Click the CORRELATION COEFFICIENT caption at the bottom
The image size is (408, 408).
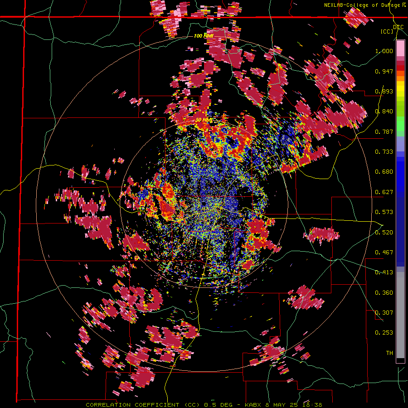204,405
